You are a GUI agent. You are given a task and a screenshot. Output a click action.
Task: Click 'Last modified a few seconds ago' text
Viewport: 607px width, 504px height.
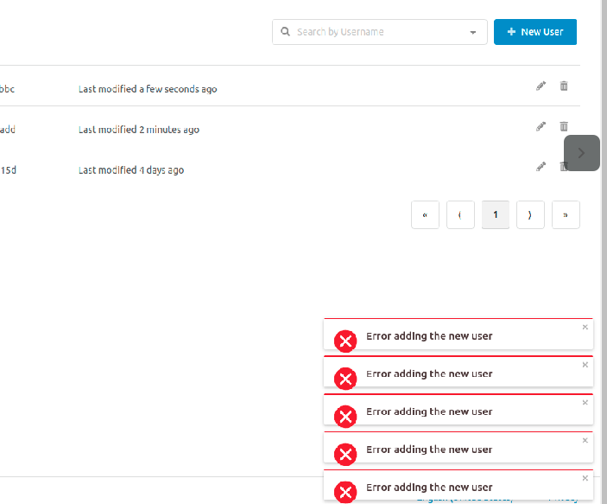coord(148,89)
